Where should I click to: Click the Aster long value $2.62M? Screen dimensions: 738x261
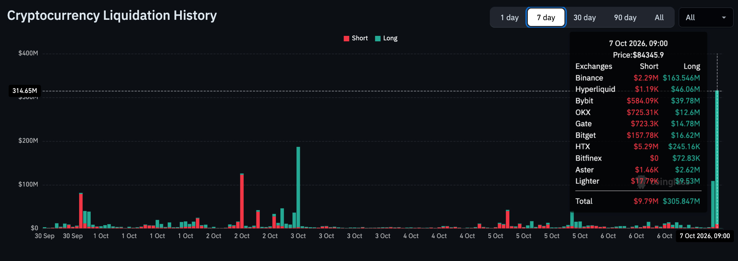687,170
